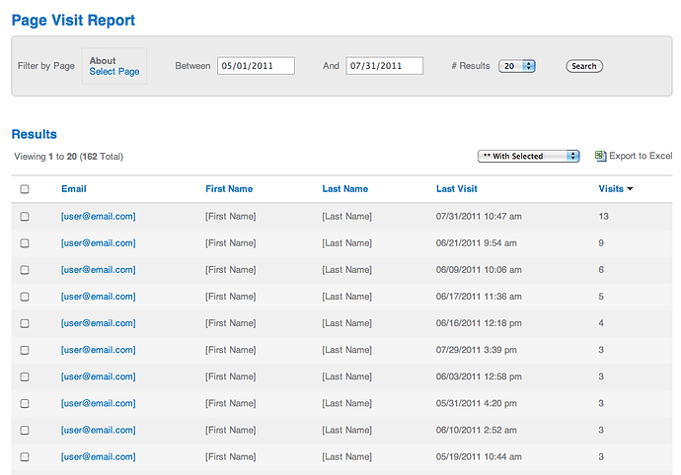Sort table by Visits column header
The width and height of the screenshot is (681, 475).
point(611,188)
